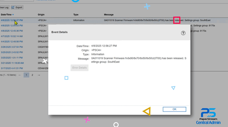Viewport: 228px width, 127px height.
Task: Click the C6GHY90 origin cell
Action: coord(43,47)
